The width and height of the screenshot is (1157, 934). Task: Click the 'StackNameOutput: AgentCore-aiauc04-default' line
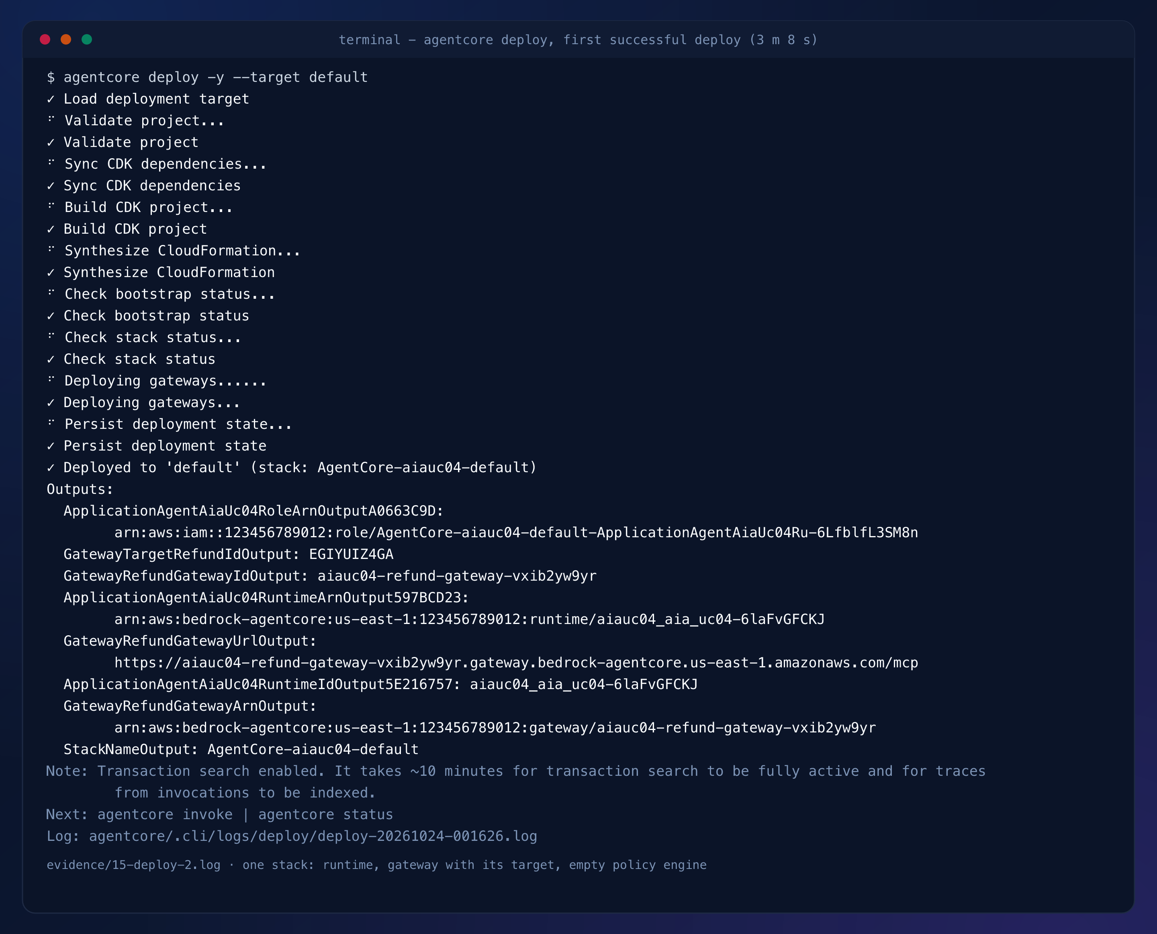pyautogui.click(x=241, y=749)
